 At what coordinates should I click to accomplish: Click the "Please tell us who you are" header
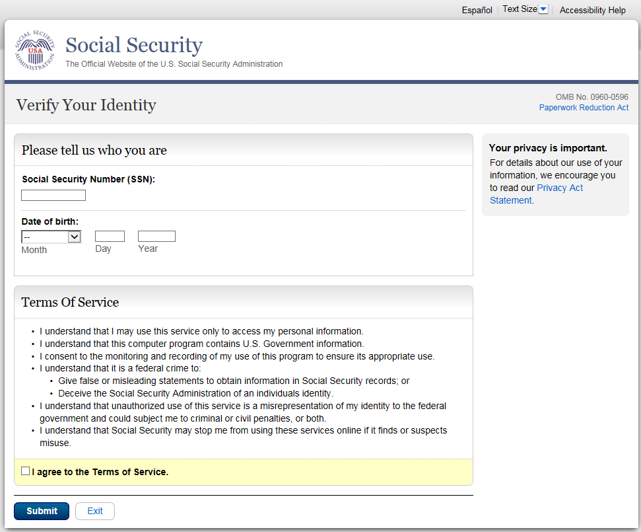[94, 150]
